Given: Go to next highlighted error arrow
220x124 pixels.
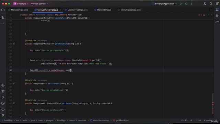Looking at the screenshot, I should coord(212,15).
